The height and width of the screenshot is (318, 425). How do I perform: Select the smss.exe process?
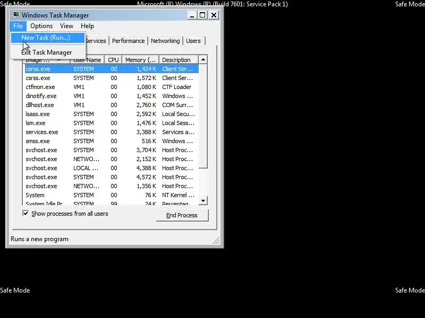point(112,141)
